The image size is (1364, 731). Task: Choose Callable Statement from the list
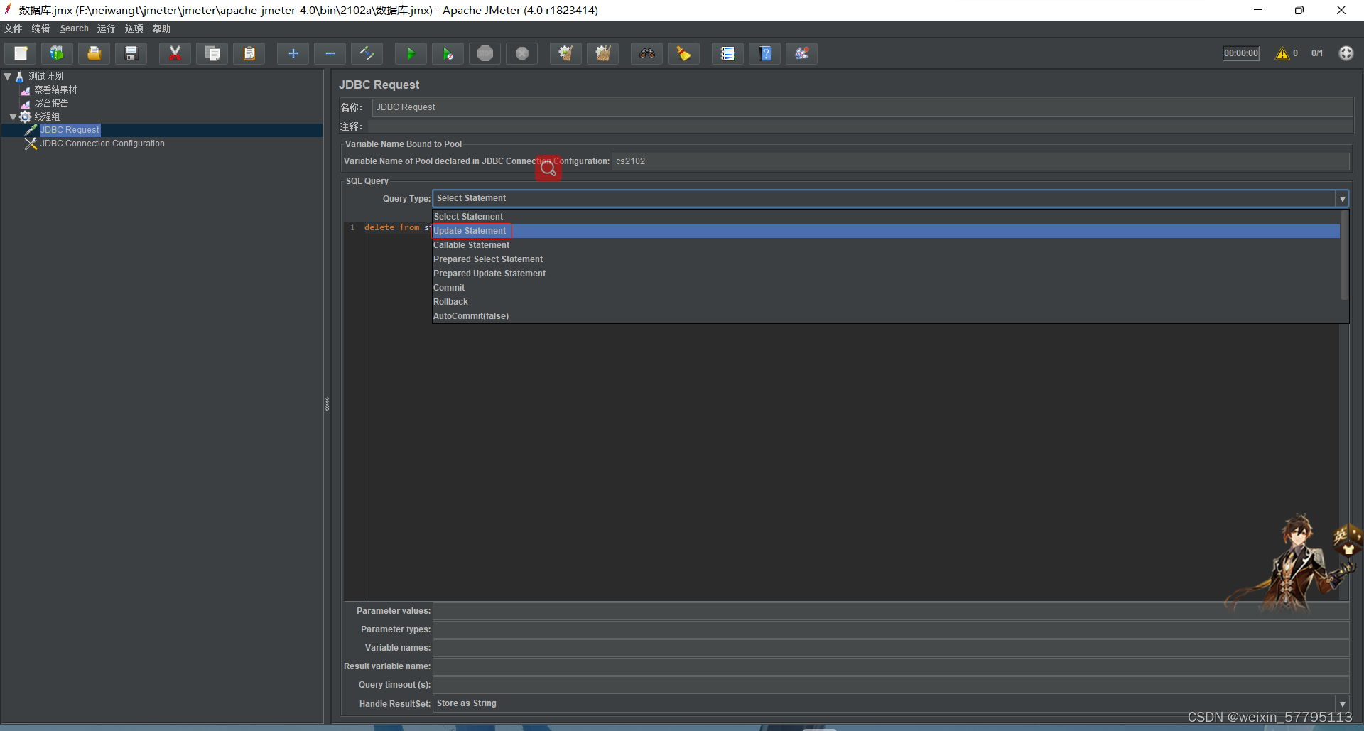coord(886,245)
